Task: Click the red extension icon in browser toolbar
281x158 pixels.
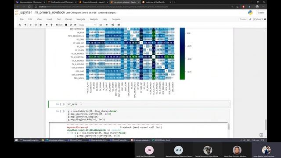Action: (x=243, y=7)
